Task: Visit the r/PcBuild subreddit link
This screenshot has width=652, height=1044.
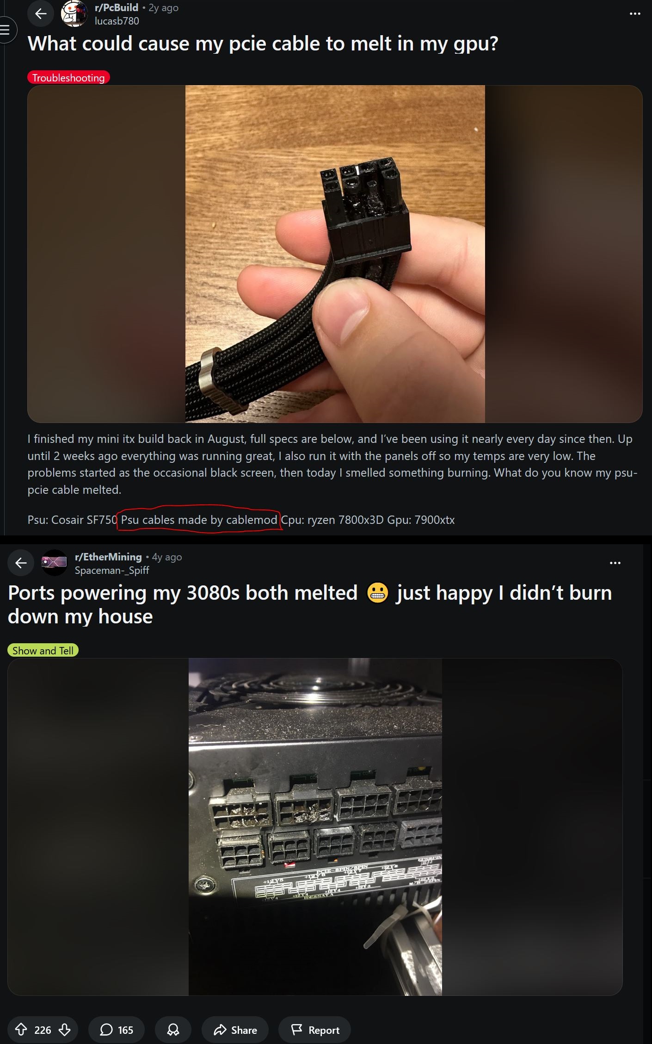Action: point(117,7)
